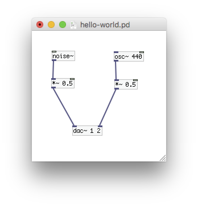Click the right inlet of osc~ 440
Image resolution: width=198 pixels, height=207 pixels.
[x=141, y=52]
